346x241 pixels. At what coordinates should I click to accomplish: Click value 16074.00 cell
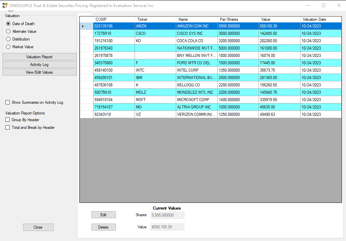[x=279, y=56]
